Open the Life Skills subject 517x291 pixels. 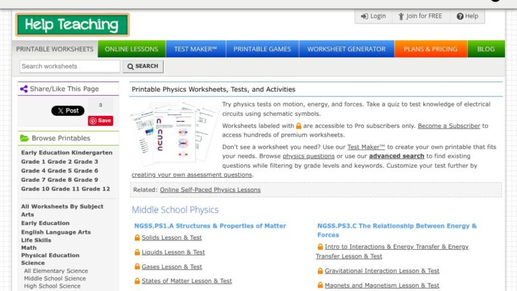36,240
